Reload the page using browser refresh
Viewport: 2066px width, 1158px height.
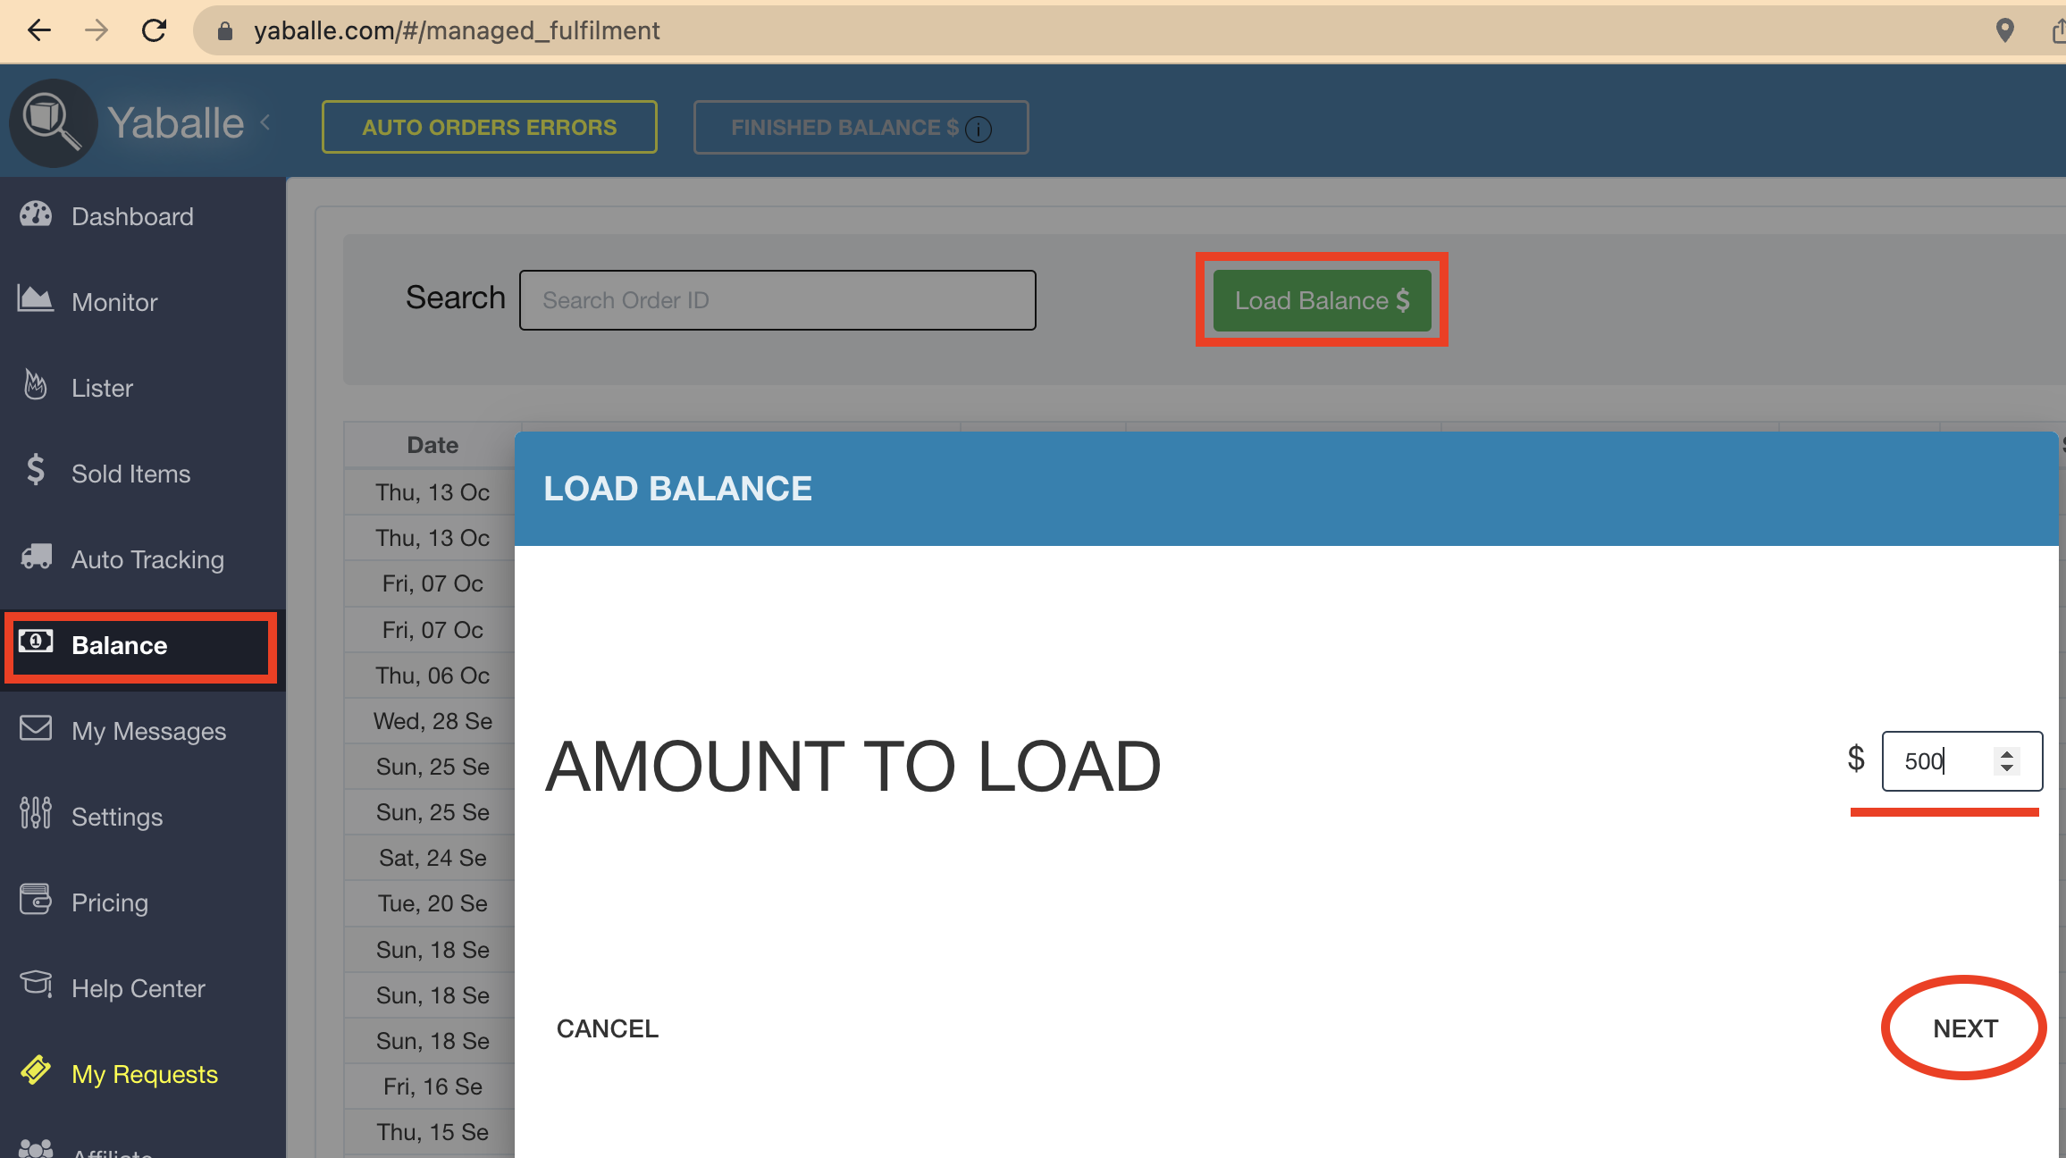click(155, 31)
